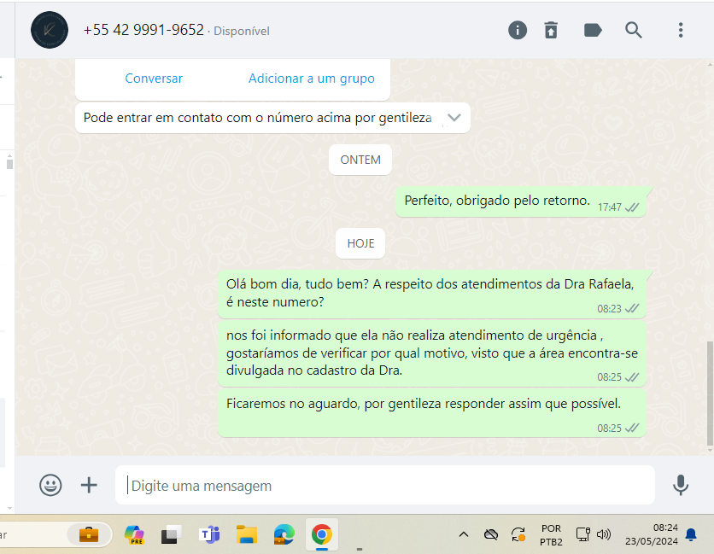The image size is (714, 554).
Task: Open the notifications bell in taskbar
Action: (x=691, y=534)
